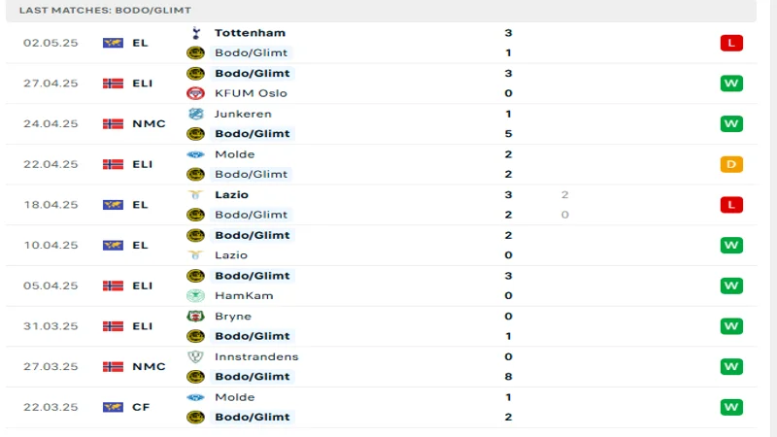
Task: Click the orange D badge for Molde draw
Action: 731,164
